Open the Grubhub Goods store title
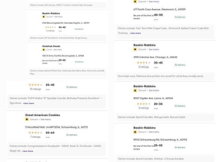Screen dimensions: 216x162 tap(51, 46)
